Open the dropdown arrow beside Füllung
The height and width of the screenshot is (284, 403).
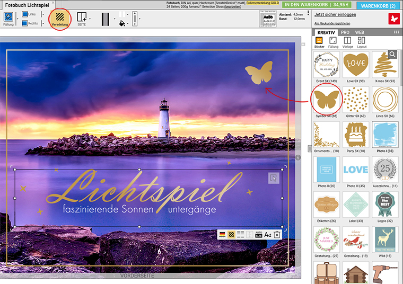point(17,20)
